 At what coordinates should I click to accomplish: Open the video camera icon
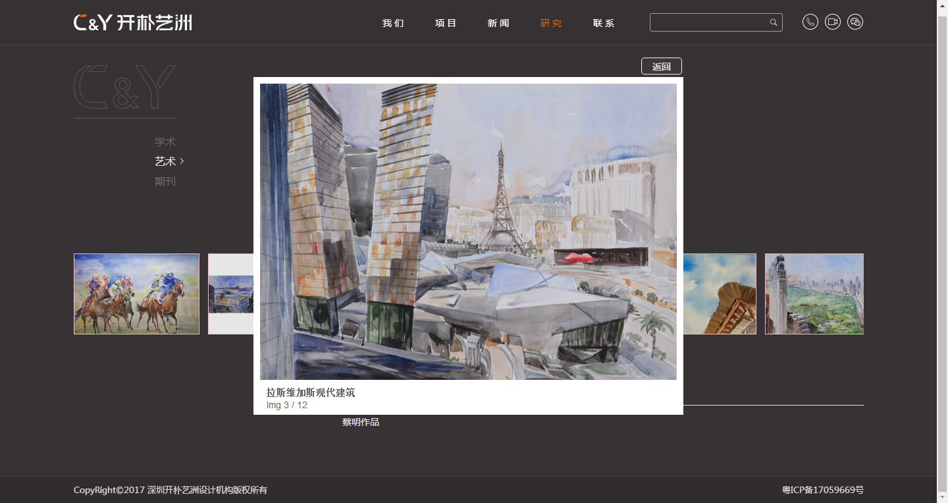click(833, 22)
